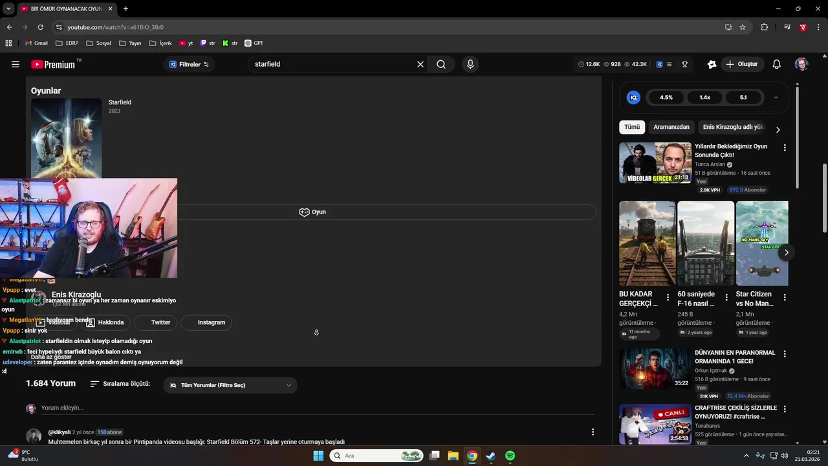Select the Enis Kirazoglu adlı chip
This screenshot has height=466, width=828.
(x=733, y=127)
